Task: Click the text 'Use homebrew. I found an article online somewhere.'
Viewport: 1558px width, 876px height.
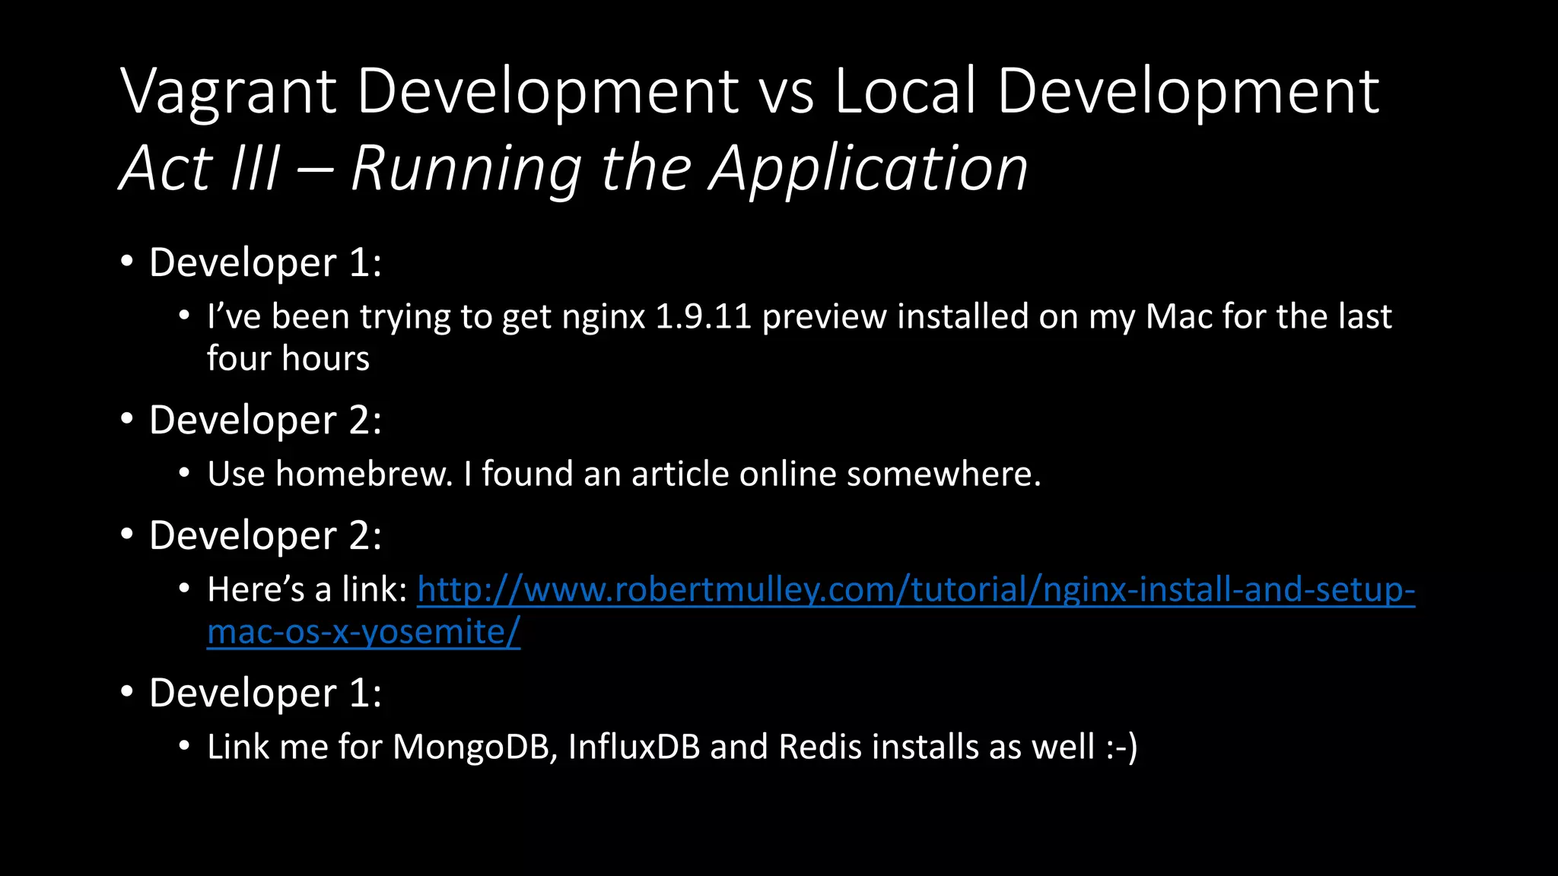Action: pos(624,474)
